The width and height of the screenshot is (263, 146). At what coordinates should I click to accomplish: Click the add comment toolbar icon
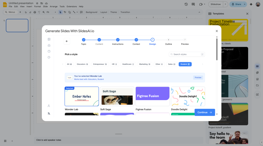(x=81, y=12)
